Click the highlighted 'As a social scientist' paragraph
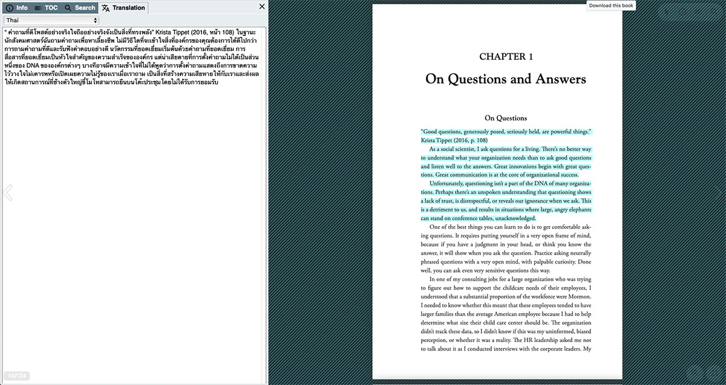The image size is (726, 385). coord(506,161)
